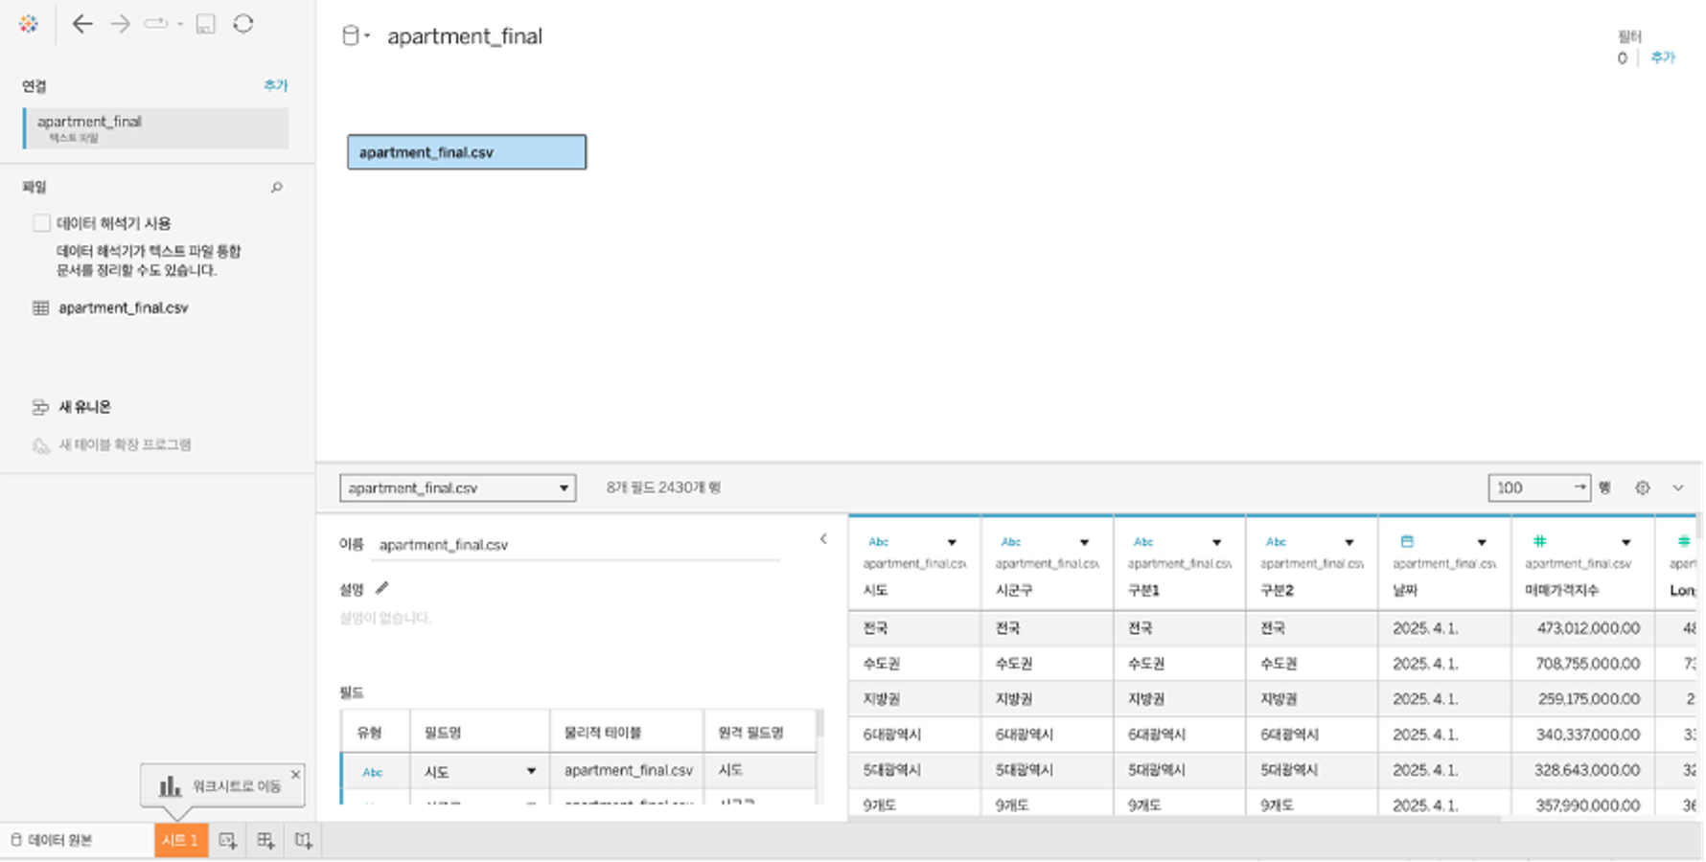Open the 시도 field name dropdown in field list
This screenshot has width=1706, height=862.
[x=531, y=772]
